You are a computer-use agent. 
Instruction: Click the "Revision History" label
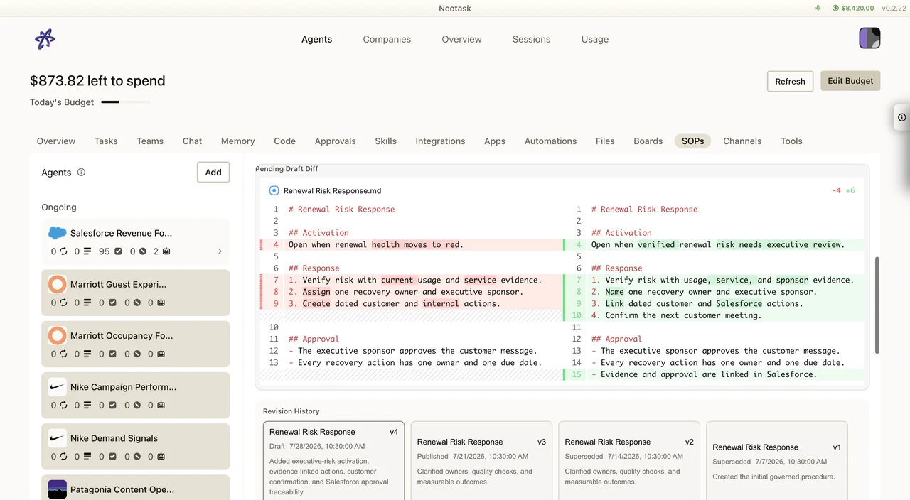291,411
